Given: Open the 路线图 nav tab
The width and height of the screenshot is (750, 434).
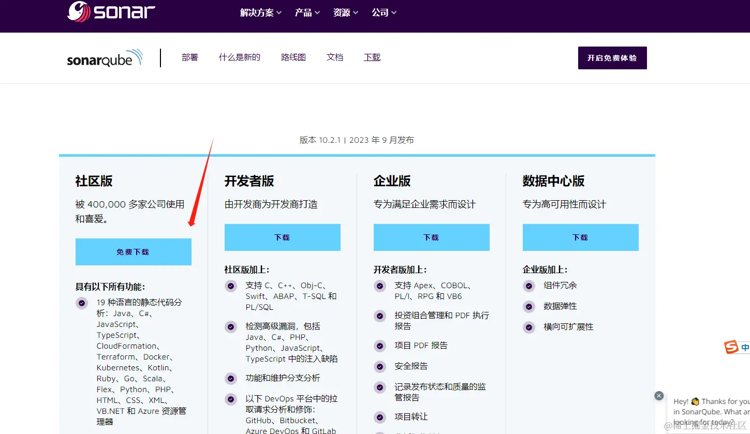Looking at the screenshot, I should click(293, 57).
